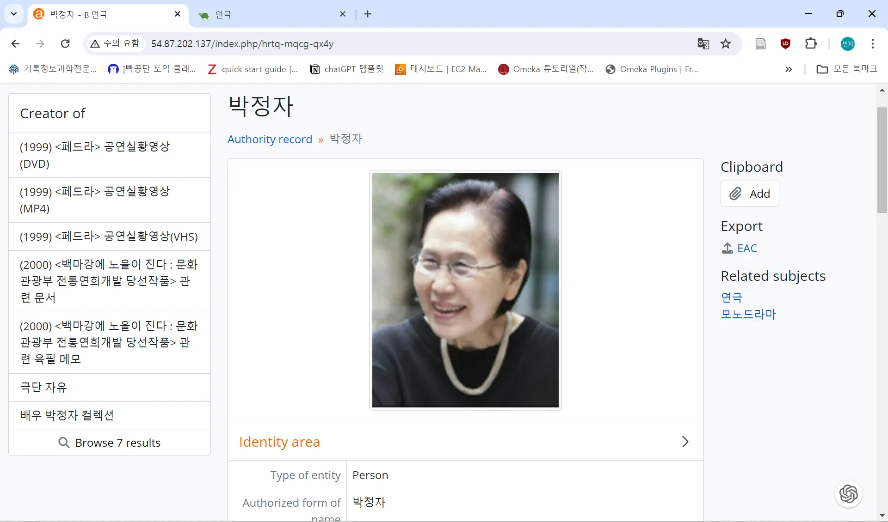Image resolution: width=888 pixels, height=522 pixels.
Task: Open 배우 박정자 컬렉션 item
Action: click(67, 415)
